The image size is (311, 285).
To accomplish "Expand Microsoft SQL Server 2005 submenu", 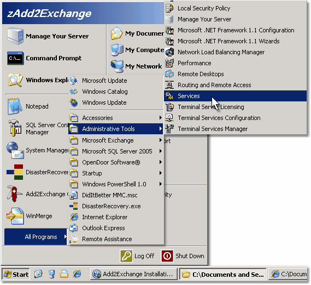I will click(x=116, y=151).
